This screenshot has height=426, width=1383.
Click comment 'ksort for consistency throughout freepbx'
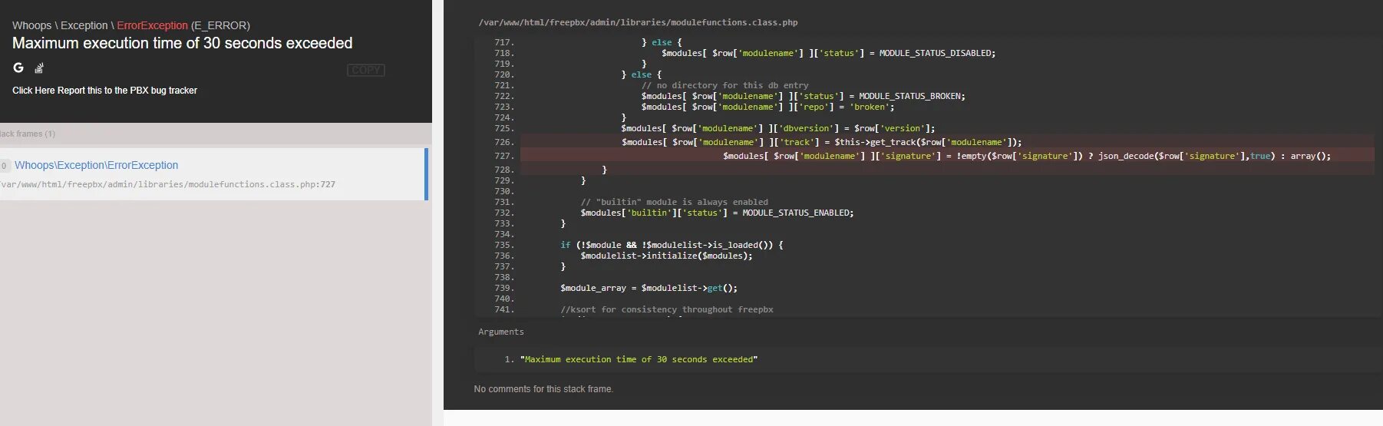666,309
